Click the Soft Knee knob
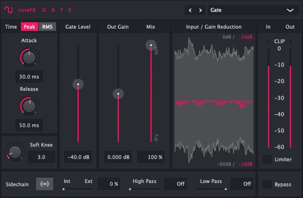This screenshot has width=303, height=198. (15, 152)
